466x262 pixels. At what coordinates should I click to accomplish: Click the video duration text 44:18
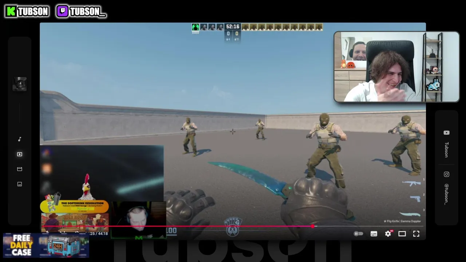coord(103,234)
